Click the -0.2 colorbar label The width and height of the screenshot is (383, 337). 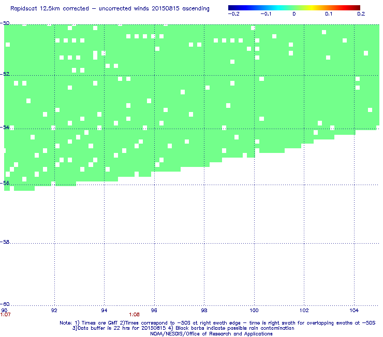coord(233,14)
